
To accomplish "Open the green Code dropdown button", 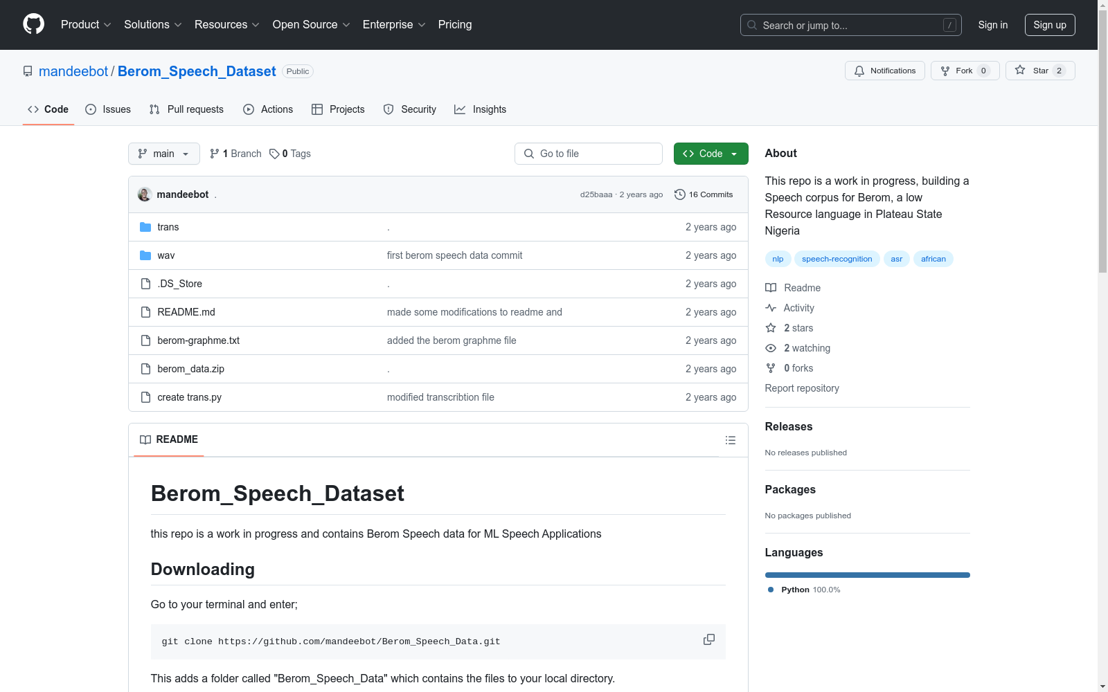I will [711, 154].
